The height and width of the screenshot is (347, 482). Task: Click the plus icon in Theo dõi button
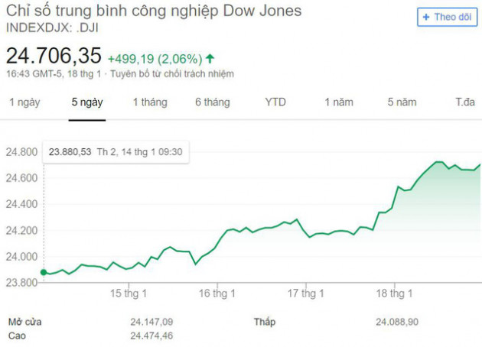426,17
